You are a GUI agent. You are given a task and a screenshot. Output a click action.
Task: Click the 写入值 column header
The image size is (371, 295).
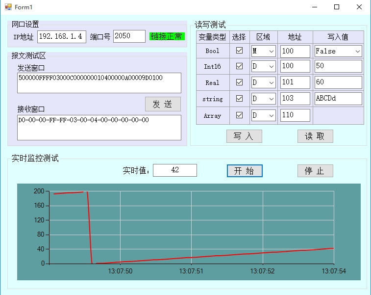point(338,37)
